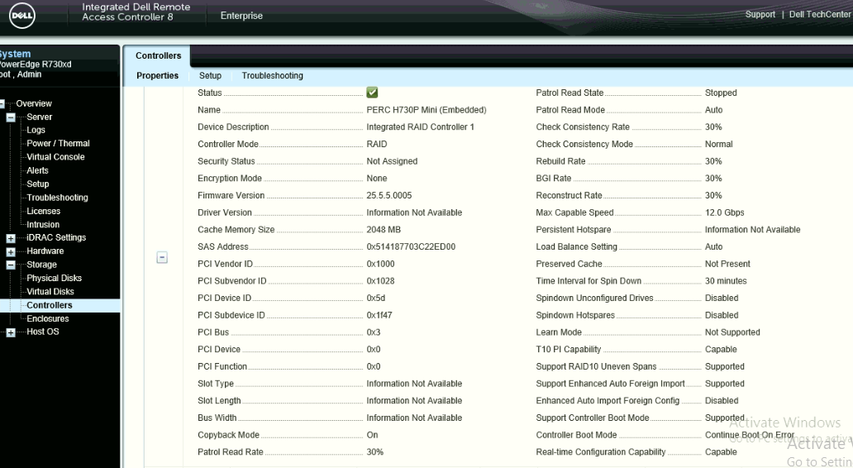
Task: Expand the iDRAC Settings tree node
Action: (11, 238)
